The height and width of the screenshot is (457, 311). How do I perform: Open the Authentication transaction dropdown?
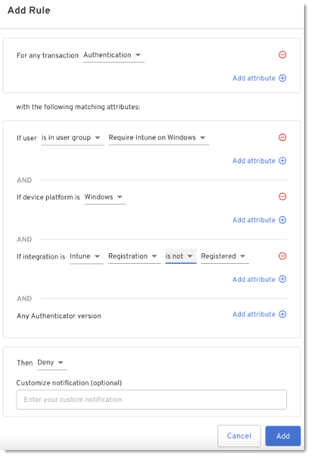point(114,55)
